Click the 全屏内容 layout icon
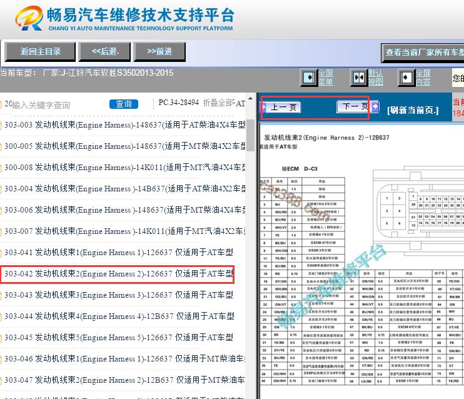The width and height of the screenshot is (464, 399). click(x=406, y=78)
